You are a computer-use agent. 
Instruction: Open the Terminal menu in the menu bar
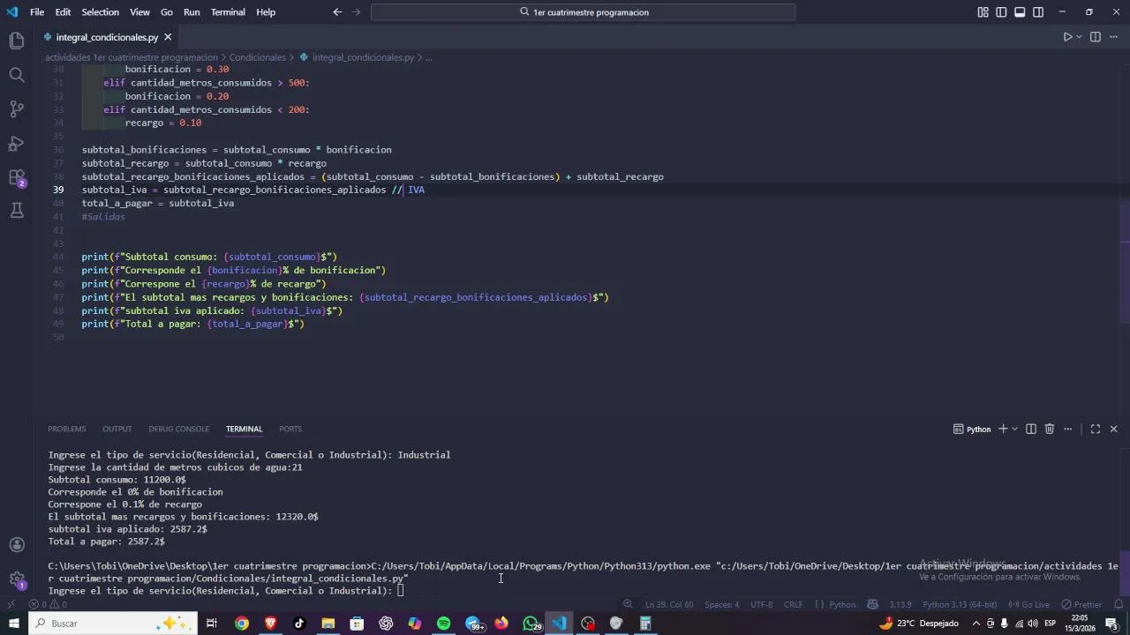click(228, 12)
